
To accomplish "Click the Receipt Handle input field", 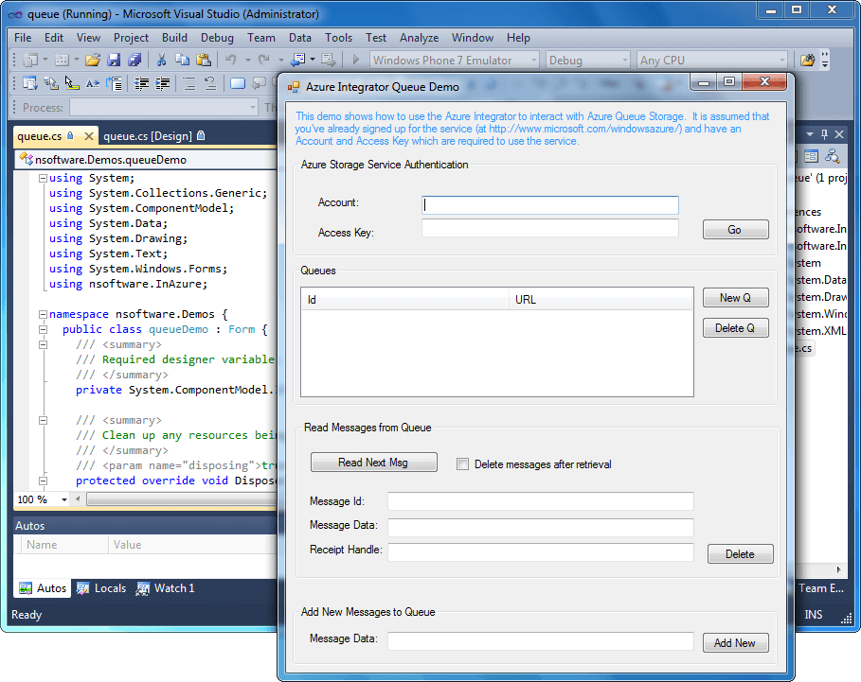I will 540,552.
